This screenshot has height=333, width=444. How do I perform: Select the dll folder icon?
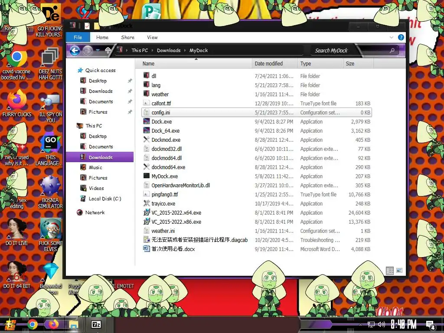pos(147,75)
